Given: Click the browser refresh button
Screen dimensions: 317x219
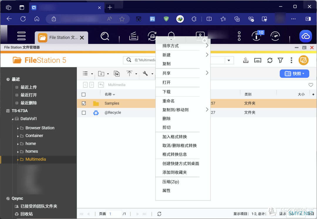Looking at the screenshot, I should pos(23,19).
